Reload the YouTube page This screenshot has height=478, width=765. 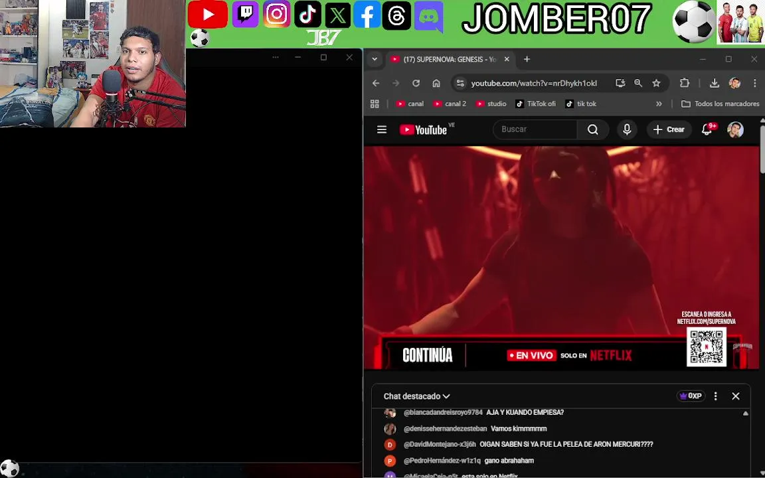416,84
